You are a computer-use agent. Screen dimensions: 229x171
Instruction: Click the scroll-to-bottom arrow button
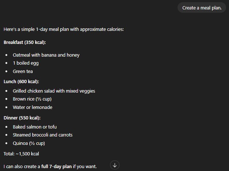pos(115,165)
